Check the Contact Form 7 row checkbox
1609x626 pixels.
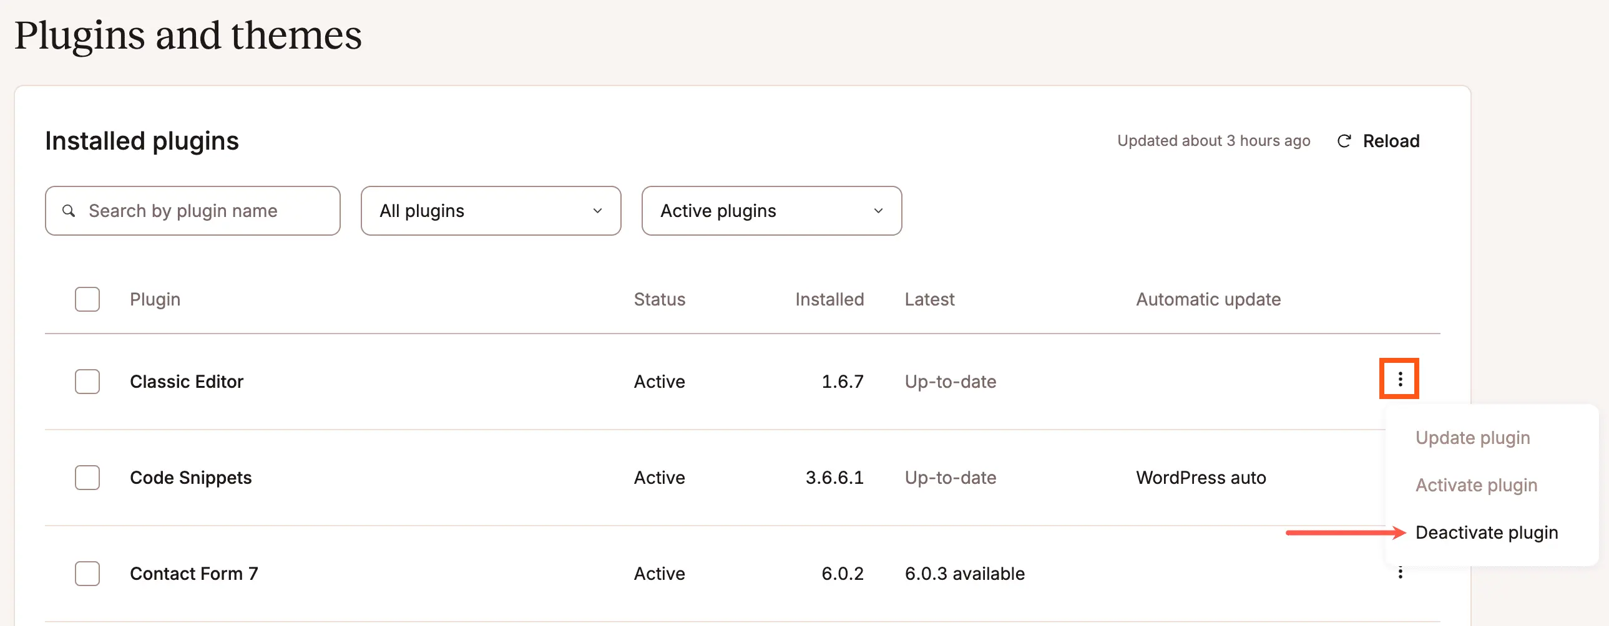tap(87, 574)
